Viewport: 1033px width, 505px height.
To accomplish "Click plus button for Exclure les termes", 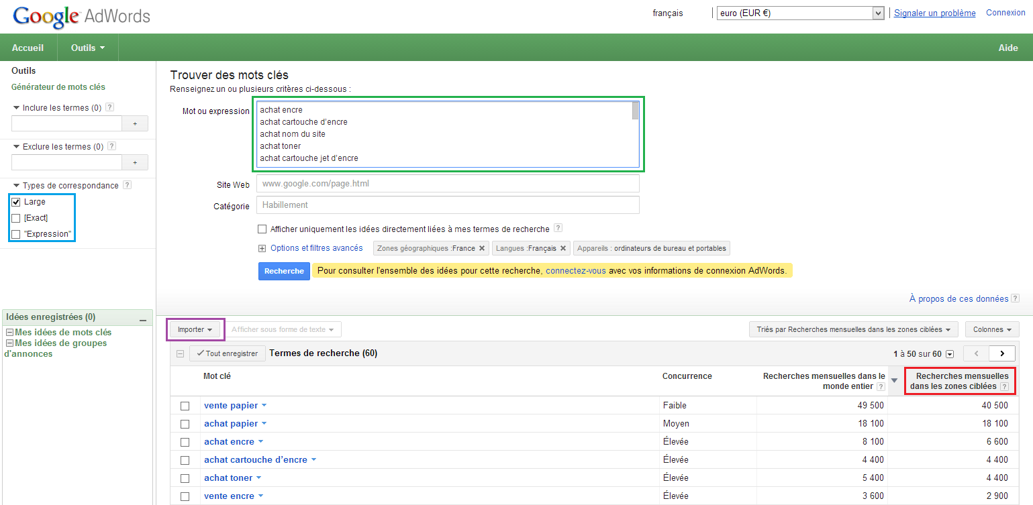I will 135,162.
